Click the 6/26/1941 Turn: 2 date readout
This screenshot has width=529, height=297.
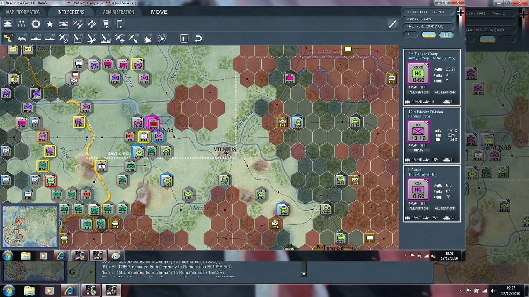coord(428,11)
